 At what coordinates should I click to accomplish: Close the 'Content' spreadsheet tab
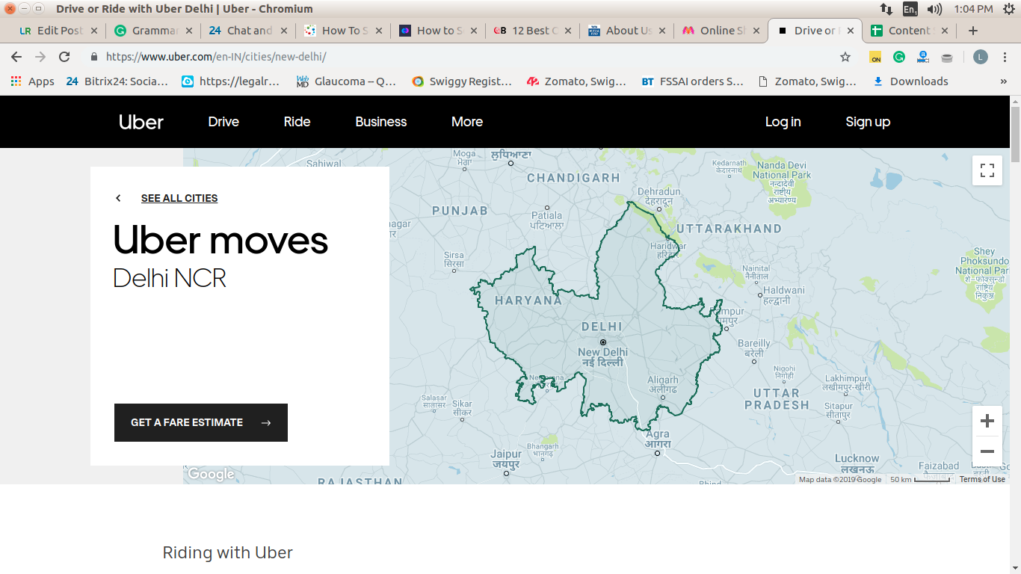click(x=945, y=31)
